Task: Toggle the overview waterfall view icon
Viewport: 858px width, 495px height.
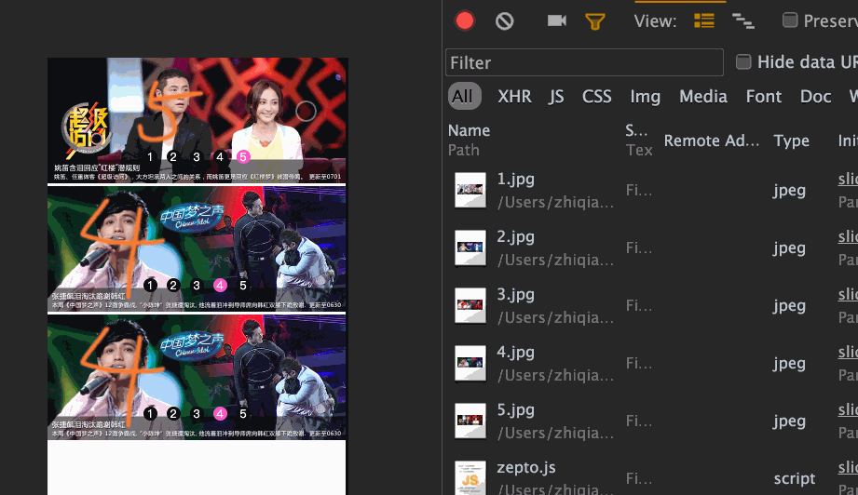Action: click(743, 20)
